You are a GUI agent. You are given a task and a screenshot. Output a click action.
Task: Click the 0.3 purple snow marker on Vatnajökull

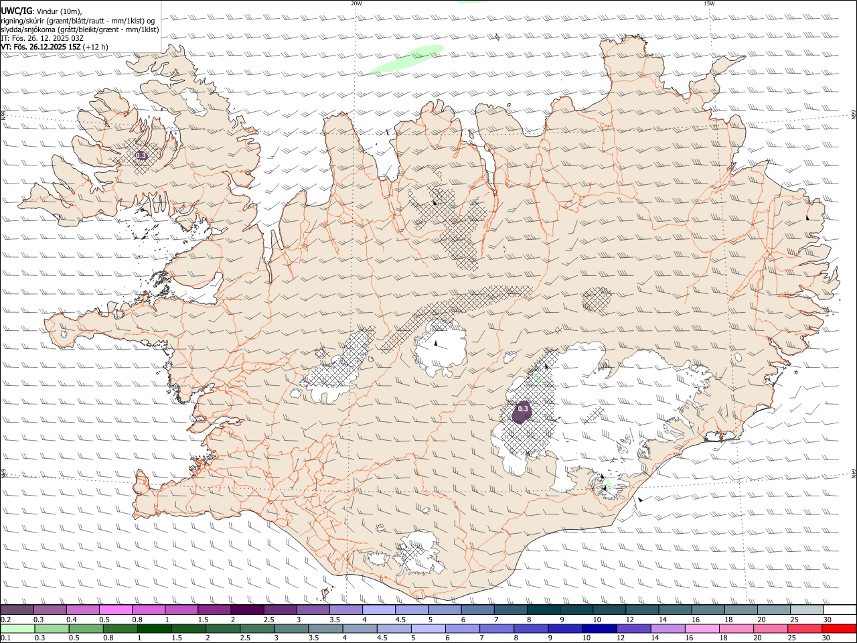pos(522,411)
